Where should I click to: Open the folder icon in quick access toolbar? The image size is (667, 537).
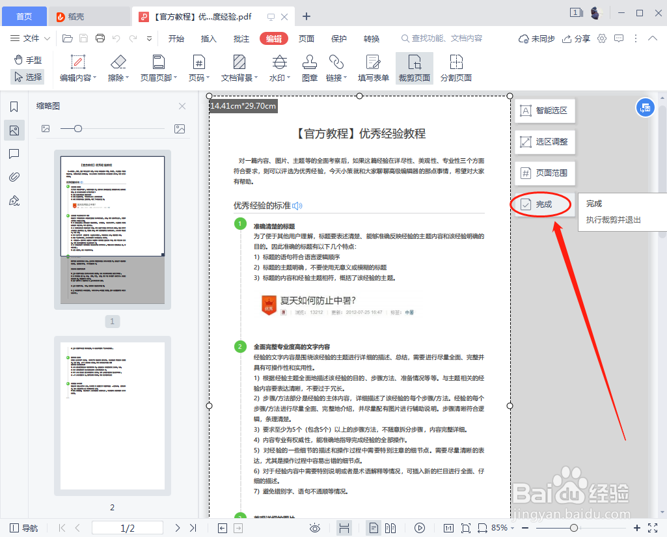67,38
